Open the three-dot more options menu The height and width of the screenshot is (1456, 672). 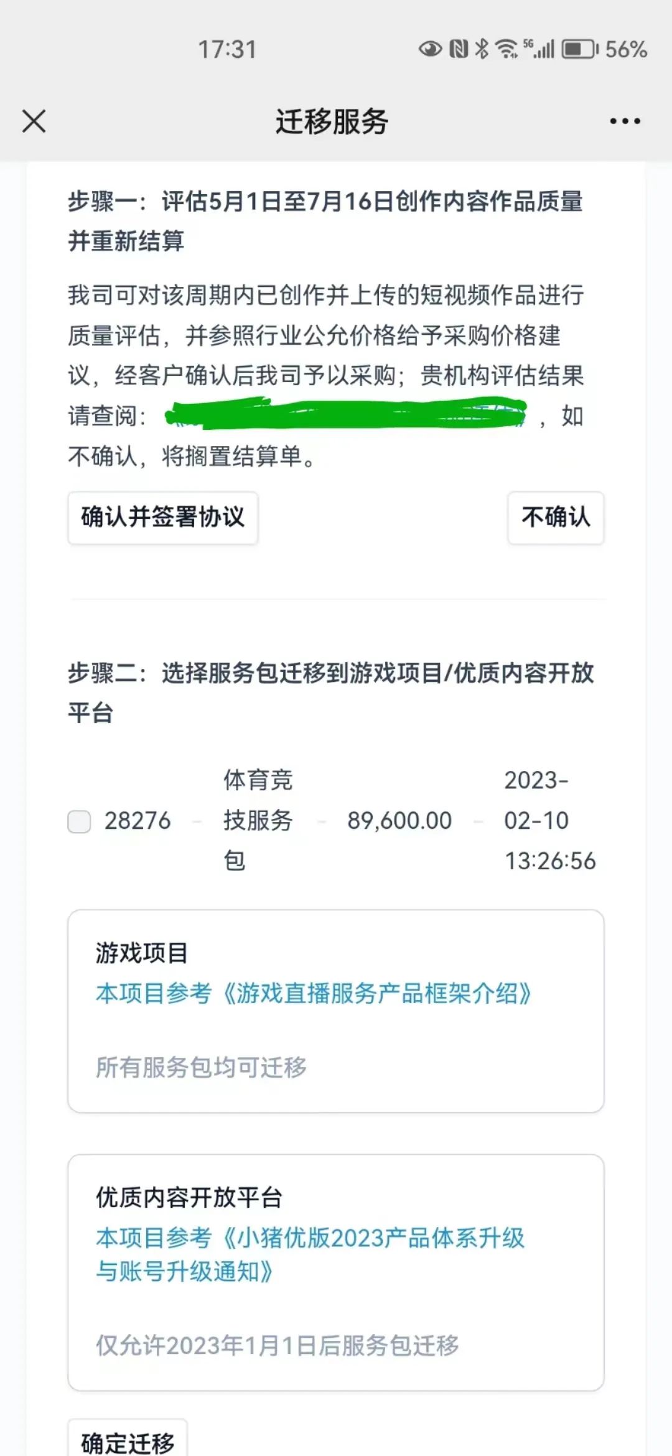click(x=625, y=121)
